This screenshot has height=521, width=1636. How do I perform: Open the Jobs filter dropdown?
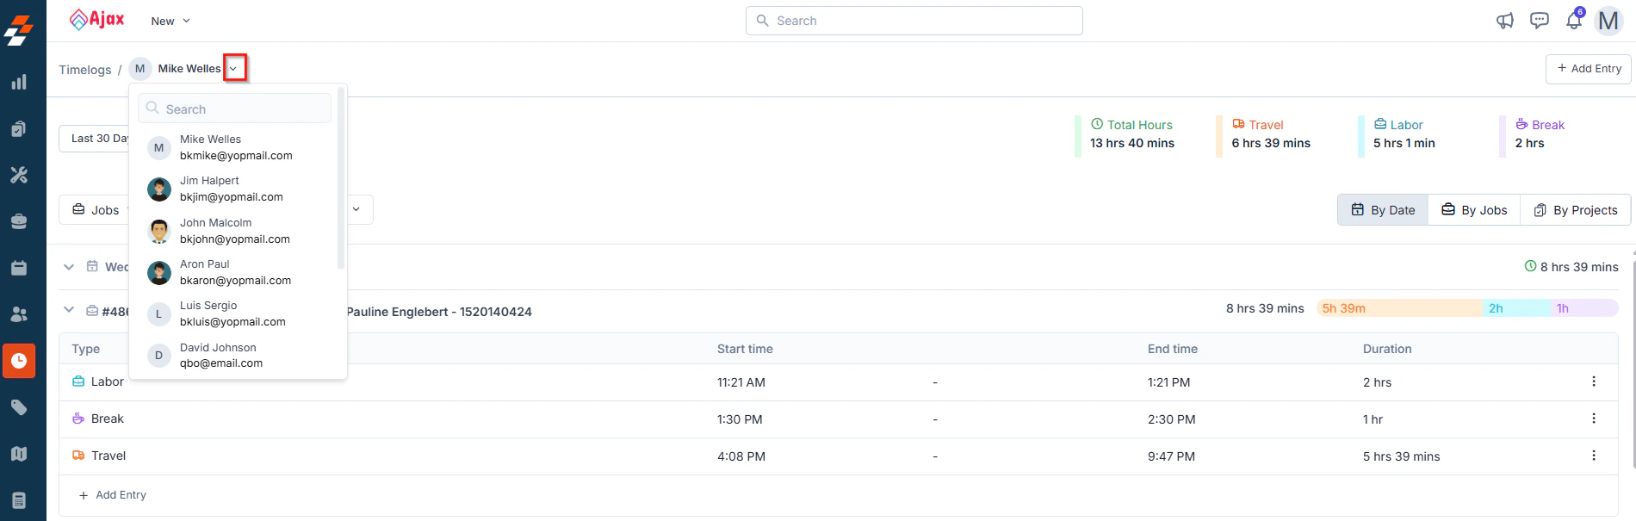[x=94, y=210]
